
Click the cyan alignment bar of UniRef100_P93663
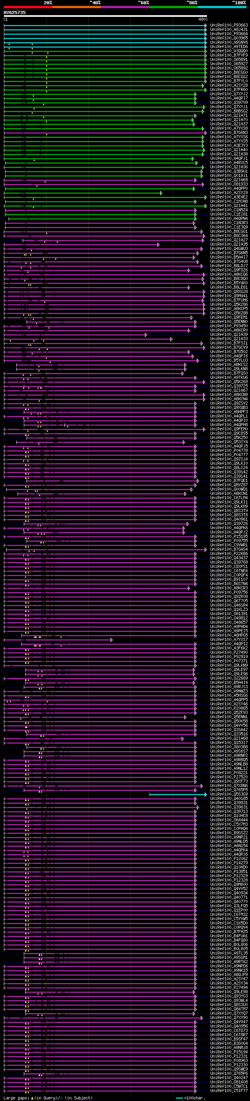105,25
